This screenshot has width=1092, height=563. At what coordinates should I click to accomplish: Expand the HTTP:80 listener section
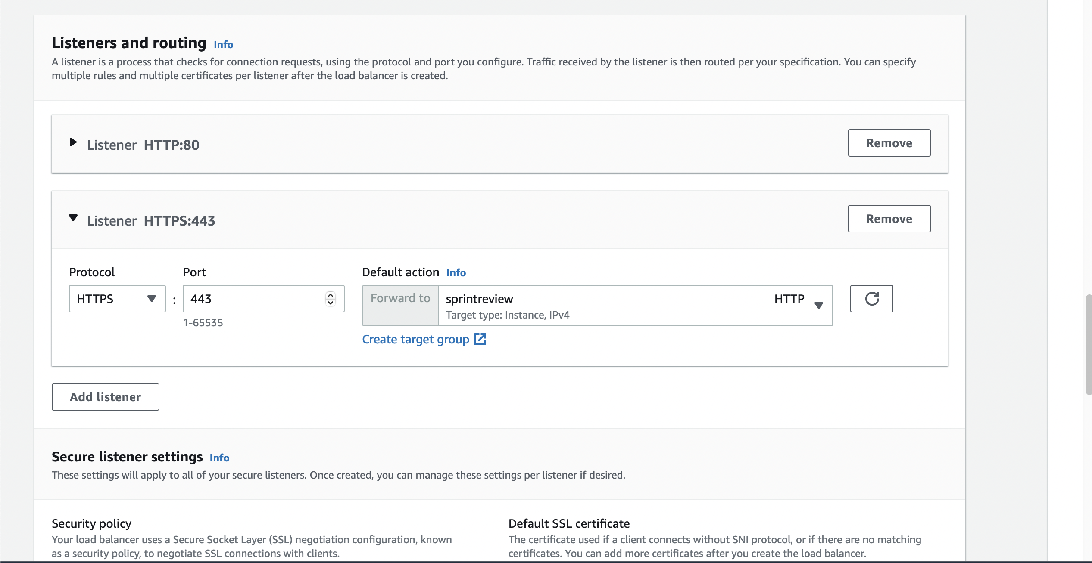(x=73, y=142)
